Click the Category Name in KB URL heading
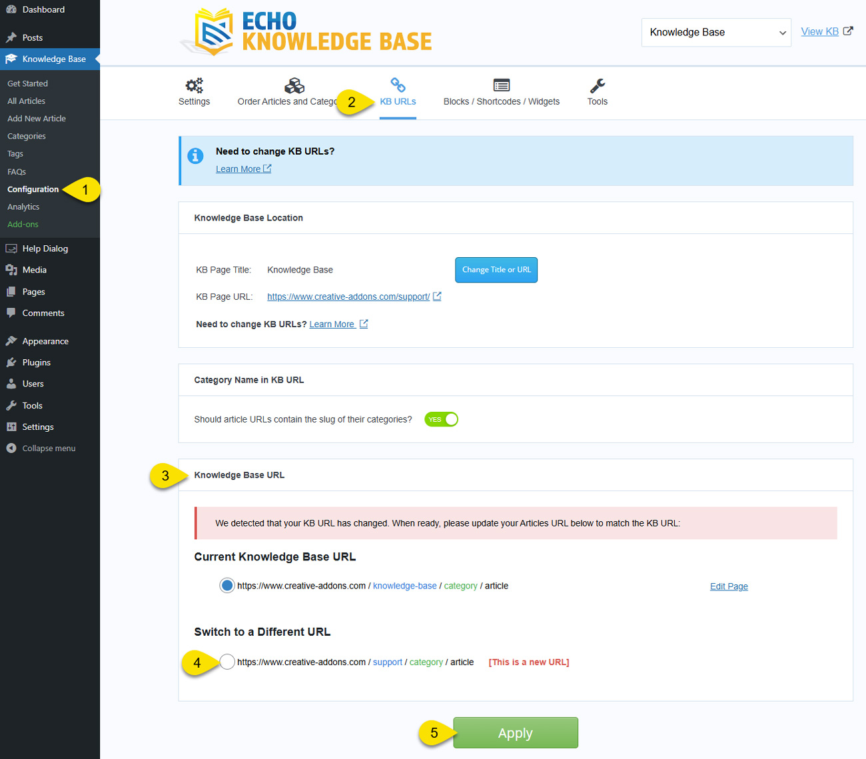This screenshot has height=759, width=866. [x=249, y=380]
